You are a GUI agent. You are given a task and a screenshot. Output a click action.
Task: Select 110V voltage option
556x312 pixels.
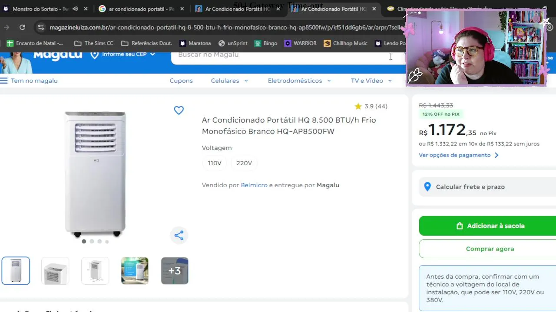click(x=215, y=163)
